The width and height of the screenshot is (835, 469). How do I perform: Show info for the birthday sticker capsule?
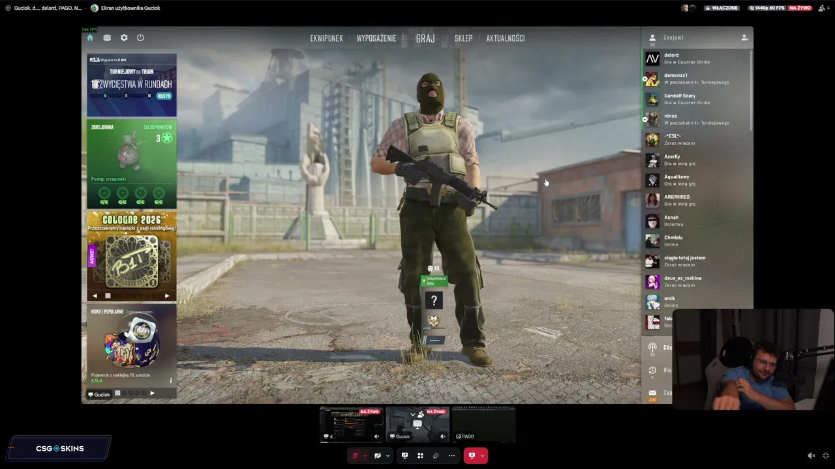[x=171, y=380]
